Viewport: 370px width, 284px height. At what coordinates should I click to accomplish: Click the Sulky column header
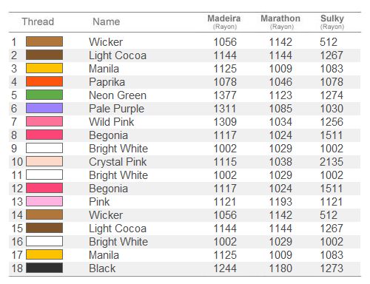click(x=332, y=21)
